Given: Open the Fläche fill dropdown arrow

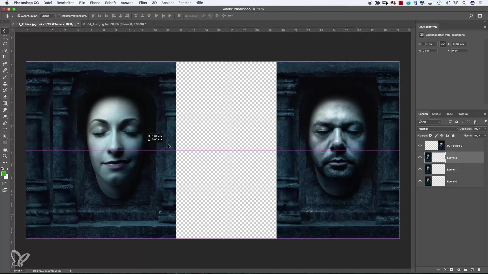Looking at the screenshot, I should pos(485,136).
